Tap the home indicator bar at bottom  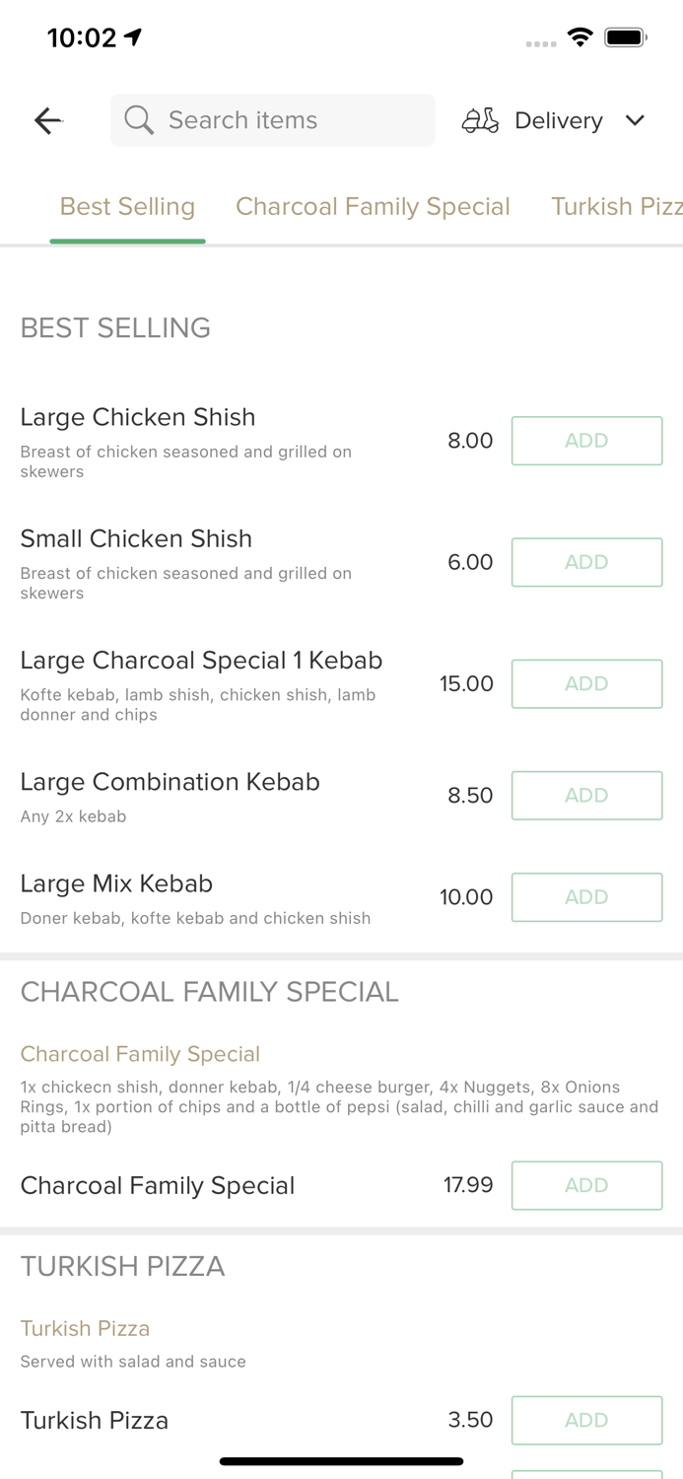[x=341, y=1460]
